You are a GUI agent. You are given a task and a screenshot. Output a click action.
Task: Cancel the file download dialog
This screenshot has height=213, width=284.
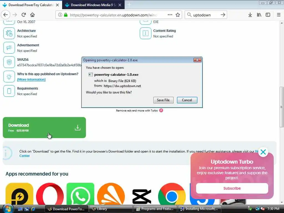pos(187,100)
